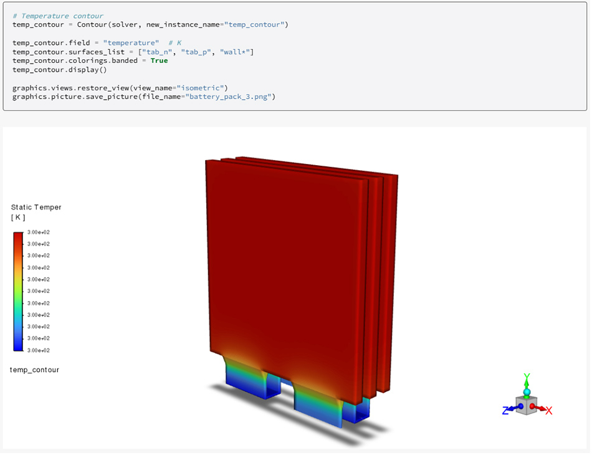Click the temp_contour.display() code line

60,70
